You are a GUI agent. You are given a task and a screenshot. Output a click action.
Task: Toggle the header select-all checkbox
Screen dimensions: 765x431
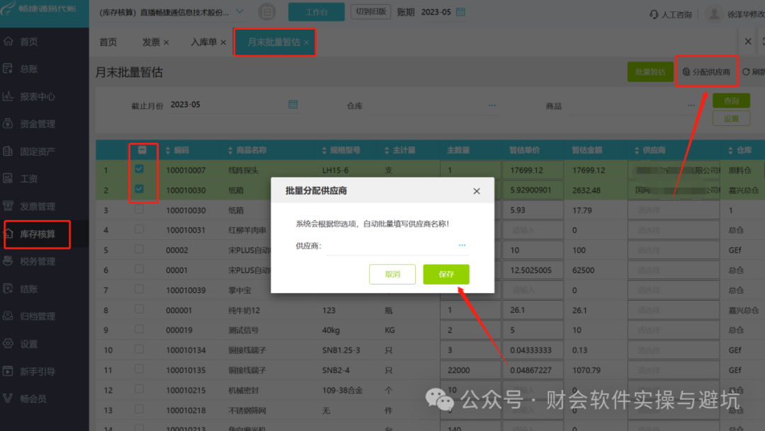tap(142, 149)
